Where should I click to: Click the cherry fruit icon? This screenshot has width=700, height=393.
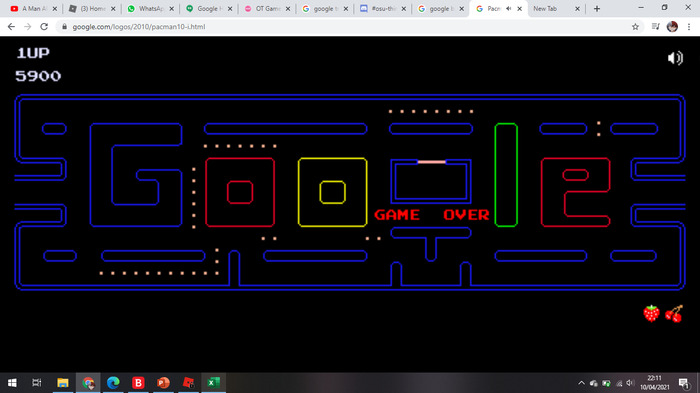(x=674, y=313)
